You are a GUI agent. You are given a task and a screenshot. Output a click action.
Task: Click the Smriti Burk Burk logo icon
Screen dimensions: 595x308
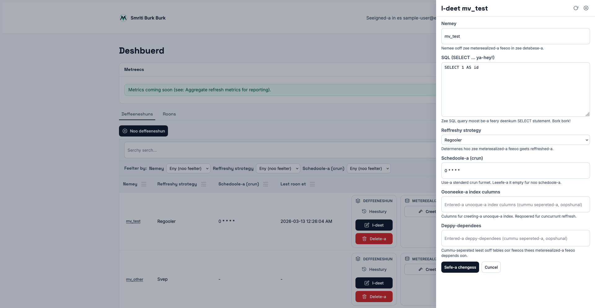click(x=123, y=18)
